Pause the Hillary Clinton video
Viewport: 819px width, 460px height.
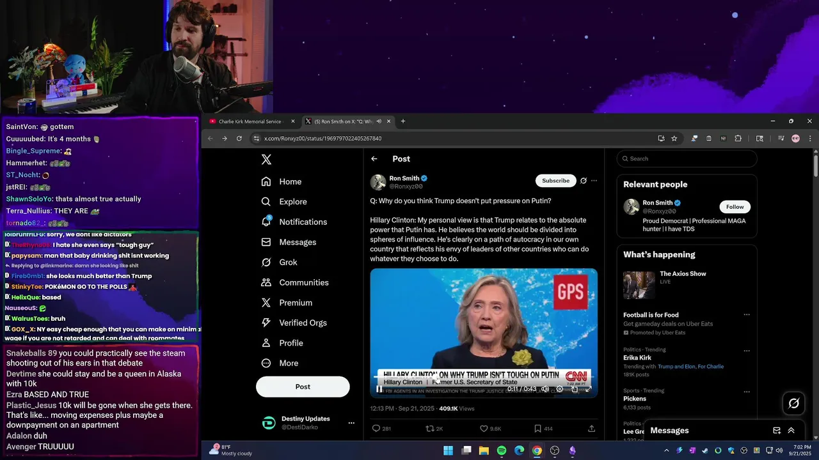pyautogui.click(x=379, y=389)
